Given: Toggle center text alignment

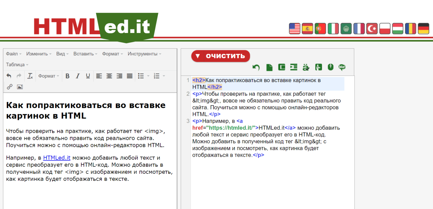Looking at the screenshot, I should (109, 76).
